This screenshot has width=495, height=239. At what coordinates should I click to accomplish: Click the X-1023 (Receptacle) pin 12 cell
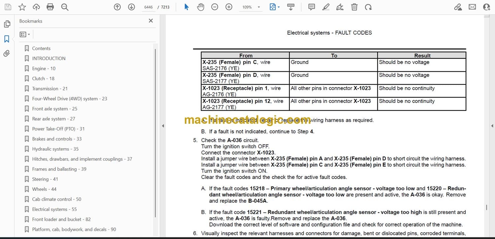tap(246, 104)
